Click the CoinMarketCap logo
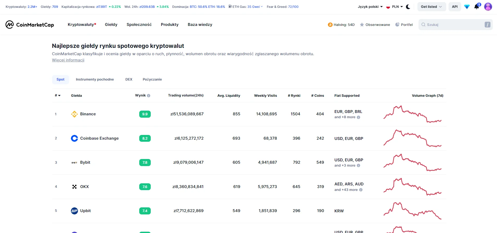 click(x=30, y=25)
